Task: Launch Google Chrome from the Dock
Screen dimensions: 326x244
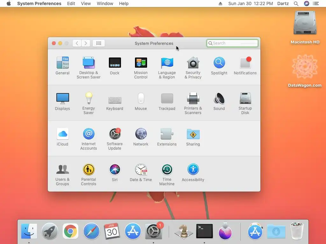Action: click(70, 231)
